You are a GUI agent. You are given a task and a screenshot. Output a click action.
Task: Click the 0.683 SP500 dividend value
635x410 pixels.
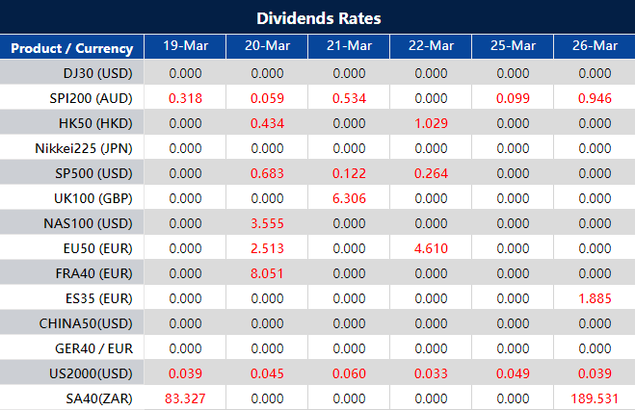point(267,173)
